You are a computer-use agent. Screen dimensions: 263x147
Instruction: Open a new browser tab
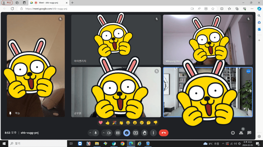(x=72, y=3)
